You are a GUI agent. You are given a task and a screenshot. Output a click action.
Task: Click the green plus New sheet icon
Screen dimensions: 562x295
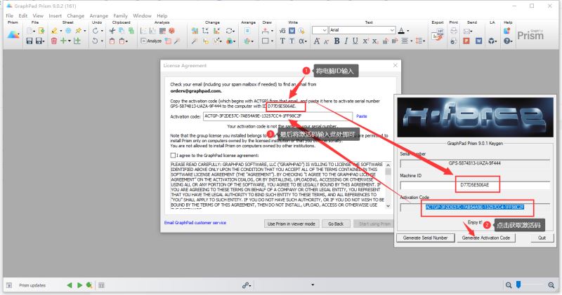coord(63,41)
